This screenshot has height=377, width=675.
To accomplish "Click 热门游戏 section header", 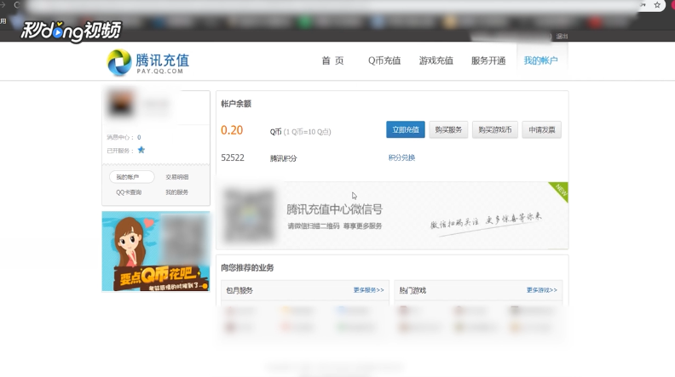I will pos(412,290).
